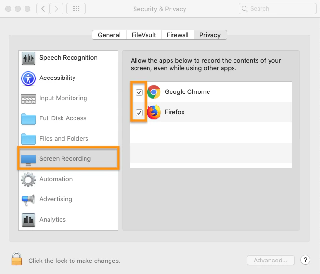Open help with the question mark button
Screen dimensions: 320x274
point(305,260)
